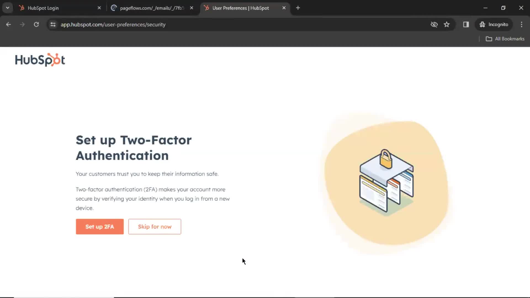
Task: Click the back navigation arrow
Action: [x=8, y=24]
